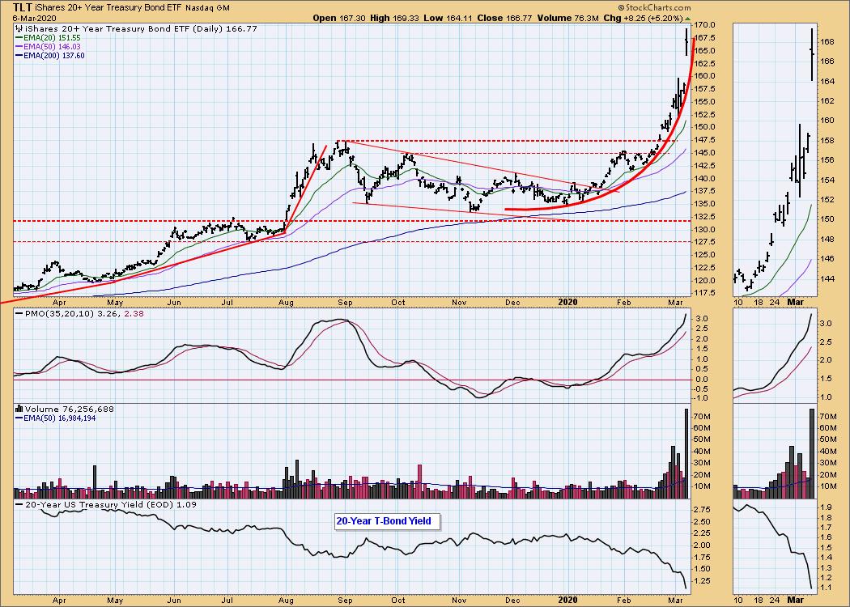
Task: Click the Volume 76.3M header value
Action: tap(569, 18)
